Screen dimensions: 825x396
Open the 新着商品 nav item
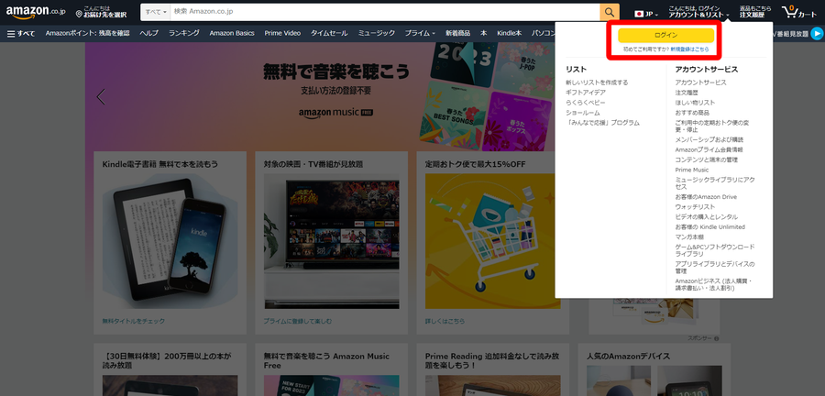point(458,33)
